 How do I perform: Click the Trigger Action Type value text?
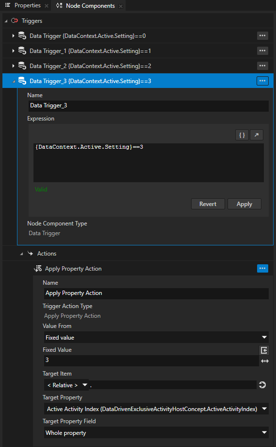pyautogui.click(x=72, y=316)
